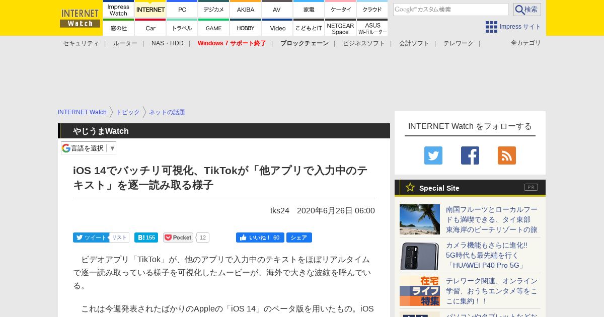604x317 pixels.
Task: Open the Car tab
Action: (x=150, y=28)
